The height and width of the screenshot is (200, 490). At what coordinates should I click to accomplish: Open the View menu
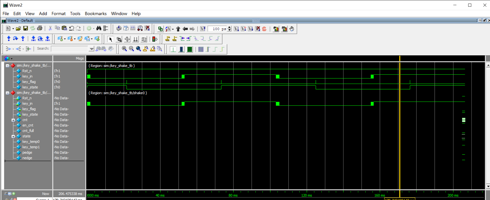click(30, 14)
